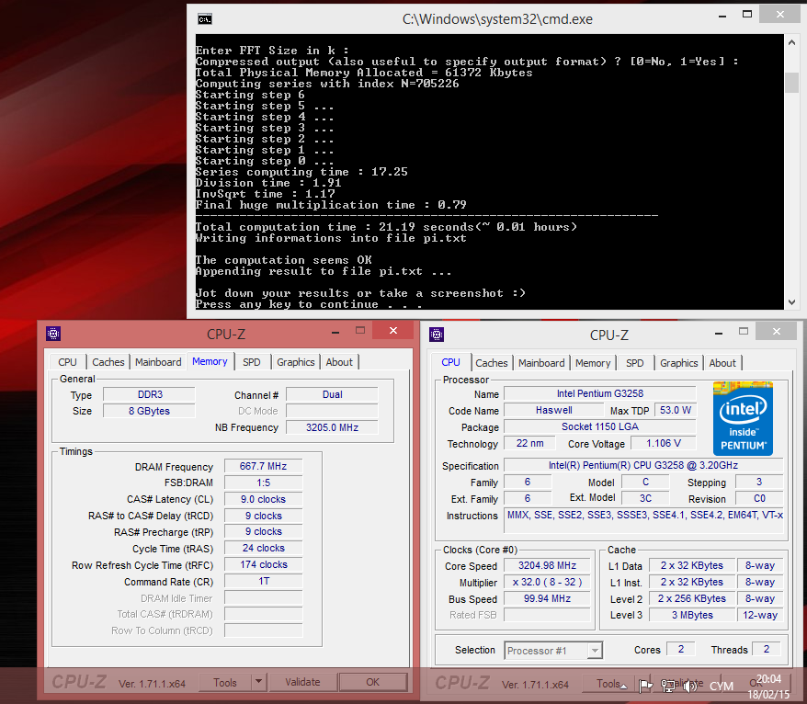This screenshot has height=704, width=807.
Task: Open the Graphics tab in the processor window
Action: pos(679,363)
